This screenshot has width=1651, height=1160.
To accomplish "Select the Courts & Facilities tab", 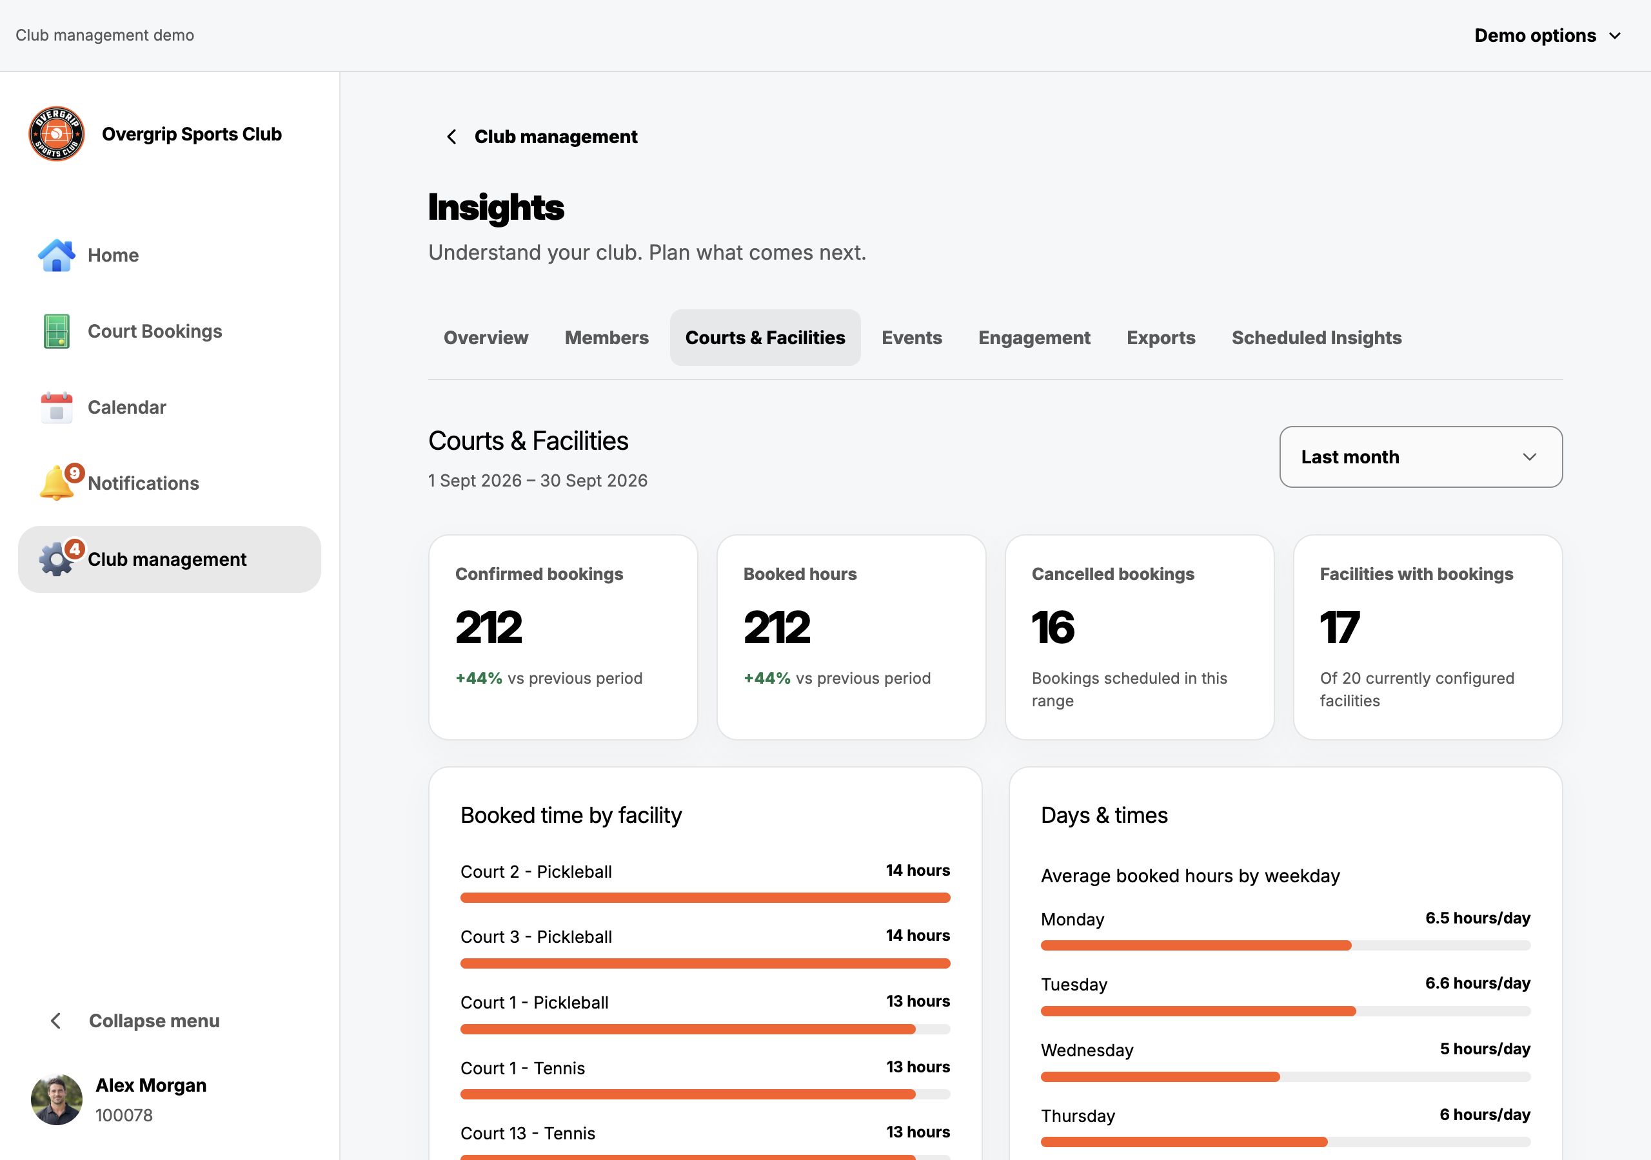I will [765, 338].
